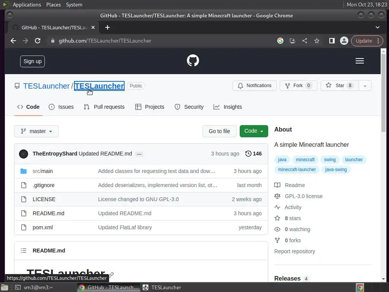Click the src/main folder icon
Screen dimensions: 389x292
click(x=24, y=171)
